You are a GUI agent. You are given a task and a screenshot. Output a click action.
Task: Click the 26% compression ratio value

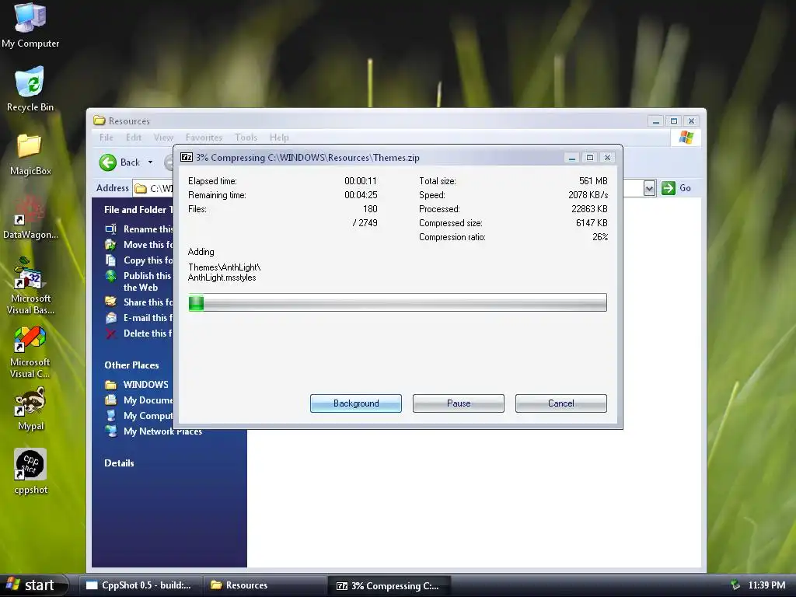point(600,237)
